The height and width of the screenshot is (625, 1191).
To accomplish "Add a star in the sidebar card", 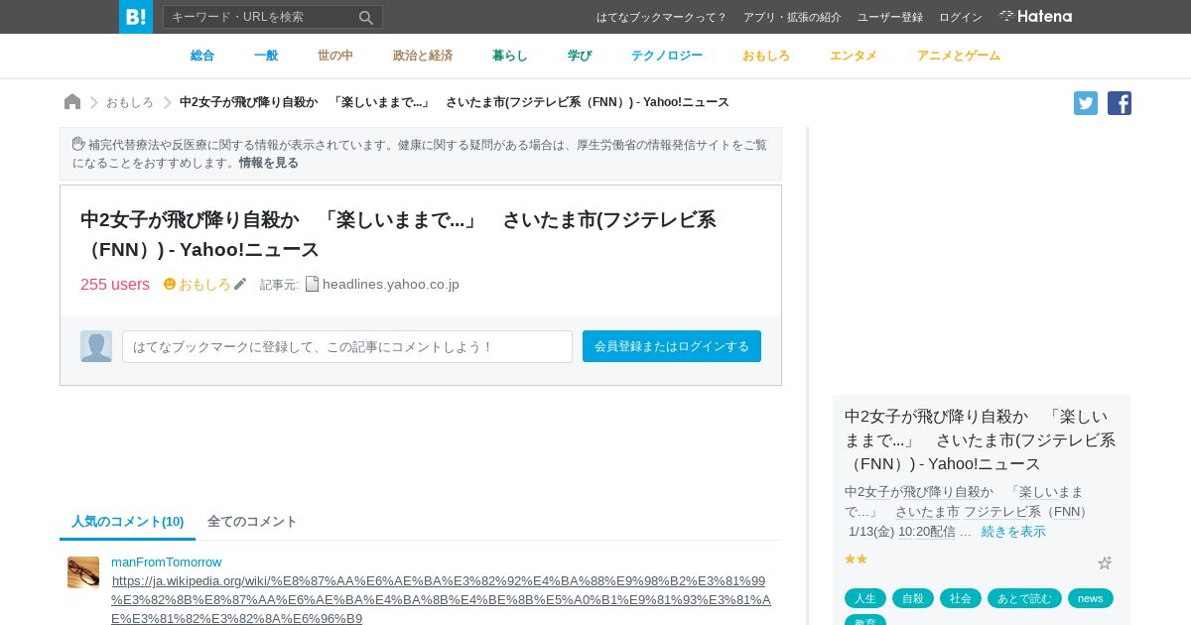I will click(x=1105, y=562).
